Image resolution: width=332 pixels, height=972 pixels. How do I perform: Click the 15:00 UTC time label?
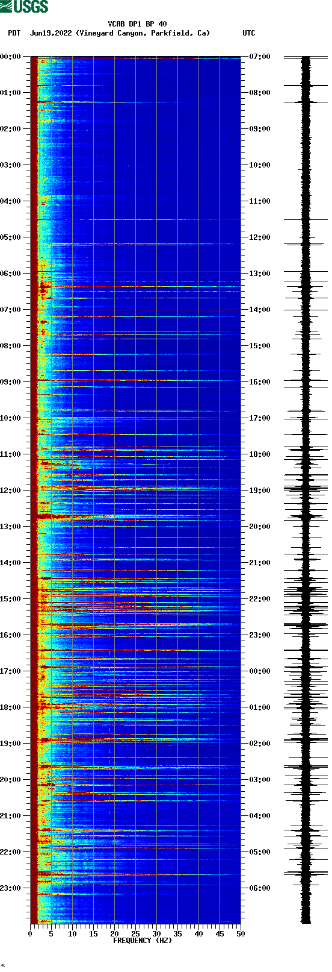[x=260, y=346]
